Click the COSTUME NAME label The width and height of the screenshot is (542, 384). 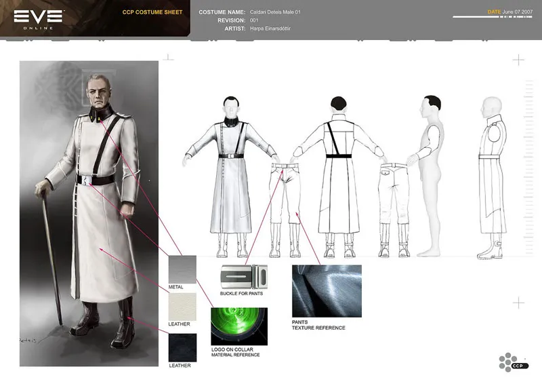coord(222,12)
